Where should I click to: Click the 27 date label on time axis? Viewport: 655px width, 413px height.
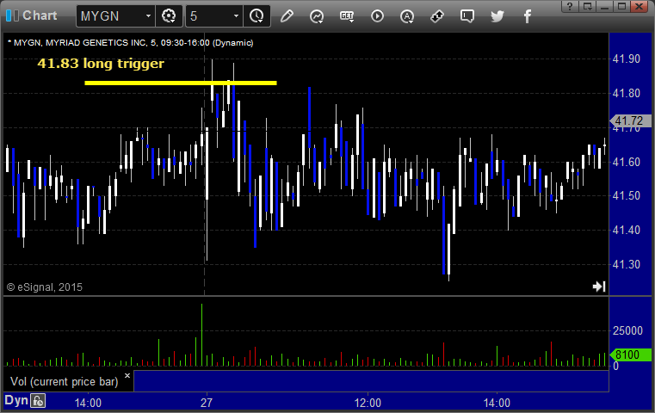(x=207, y=403)
